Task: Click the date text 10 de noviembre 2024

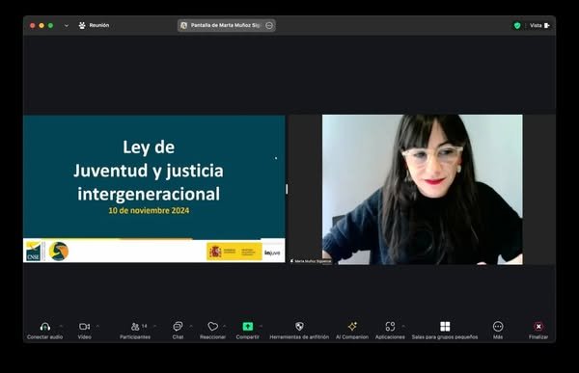Action: [149, 211]
